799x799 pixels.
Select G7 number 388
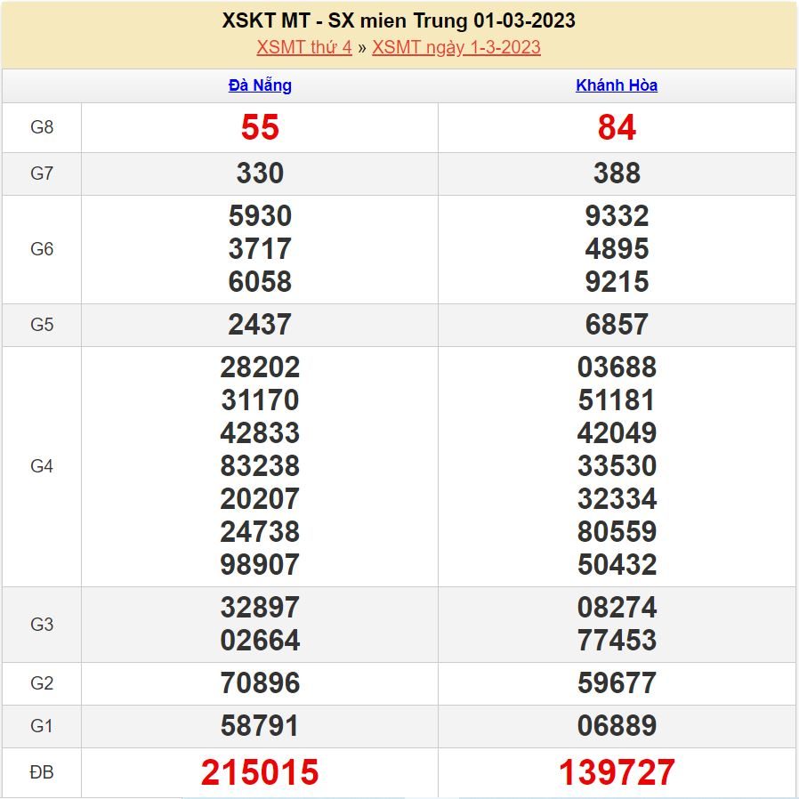(617, 174)
